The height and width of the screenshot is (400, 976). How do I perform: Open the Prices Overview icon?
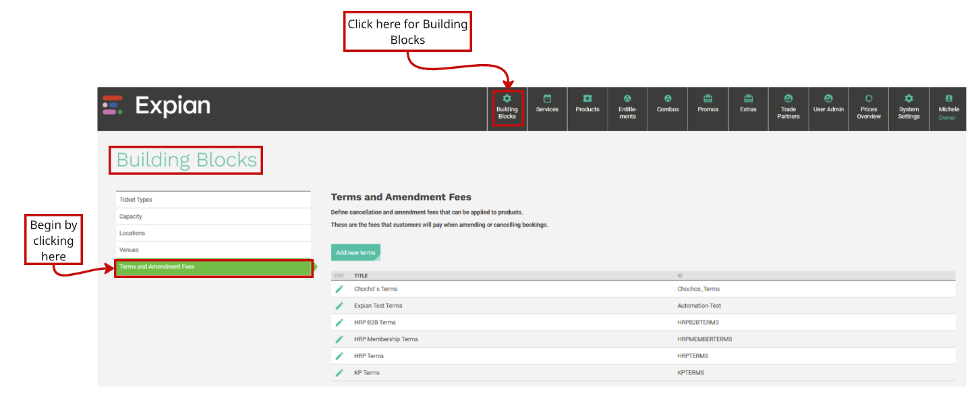(869, 98)
